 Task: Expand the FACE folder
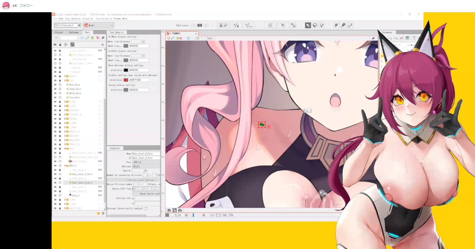point(65,80)
